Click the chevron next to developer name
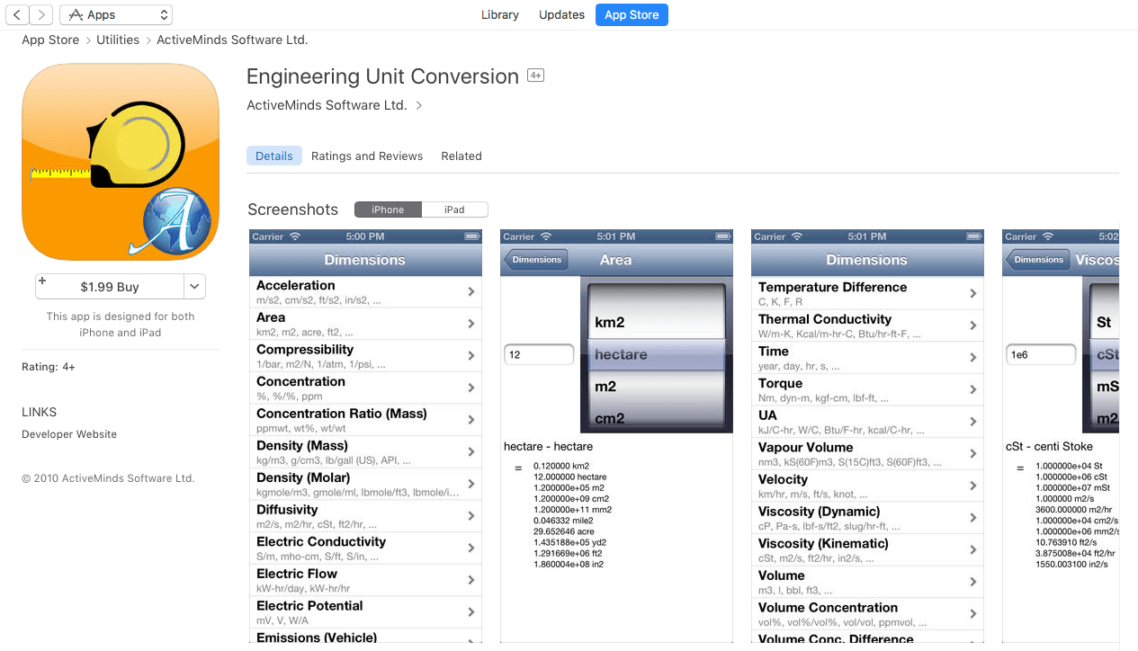1138x651 pixels. [x=418, y=105]
